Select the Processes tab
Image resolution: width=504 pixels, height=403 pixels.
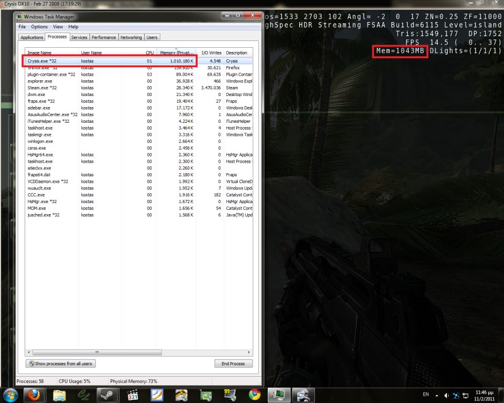click(57, 37)
